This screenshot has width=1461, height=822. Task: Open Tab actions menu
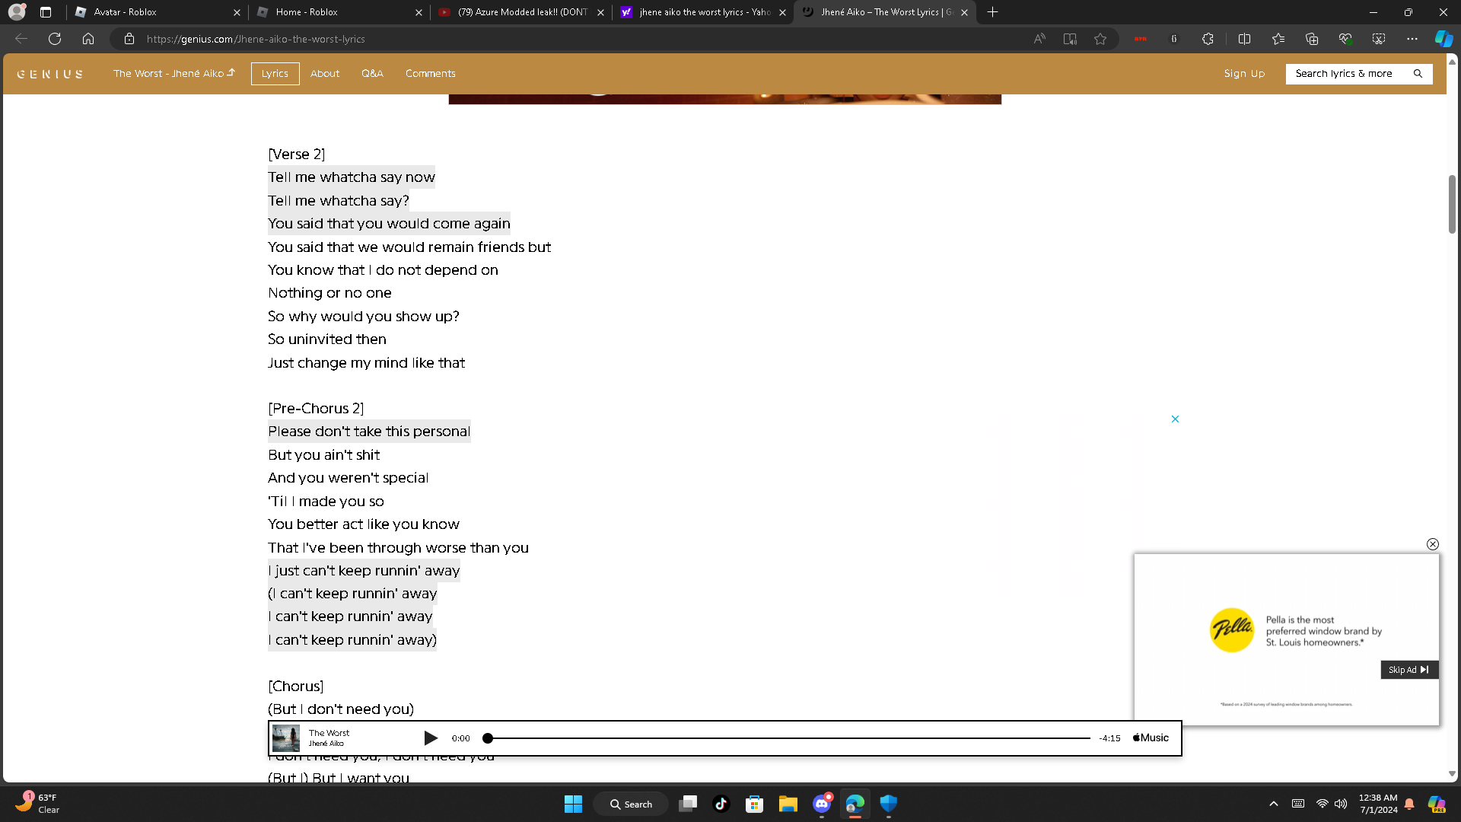pyautogui.click(x=46, y=12)
